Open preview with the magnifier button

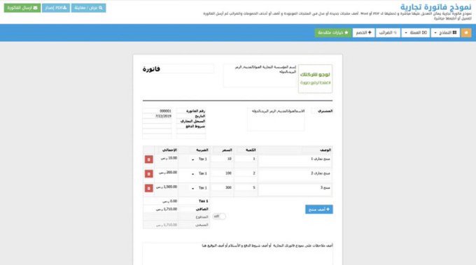coord(89,8)
